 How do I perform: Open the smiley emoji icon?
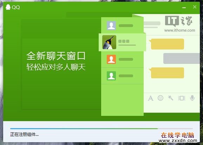(x=161, y=98)
